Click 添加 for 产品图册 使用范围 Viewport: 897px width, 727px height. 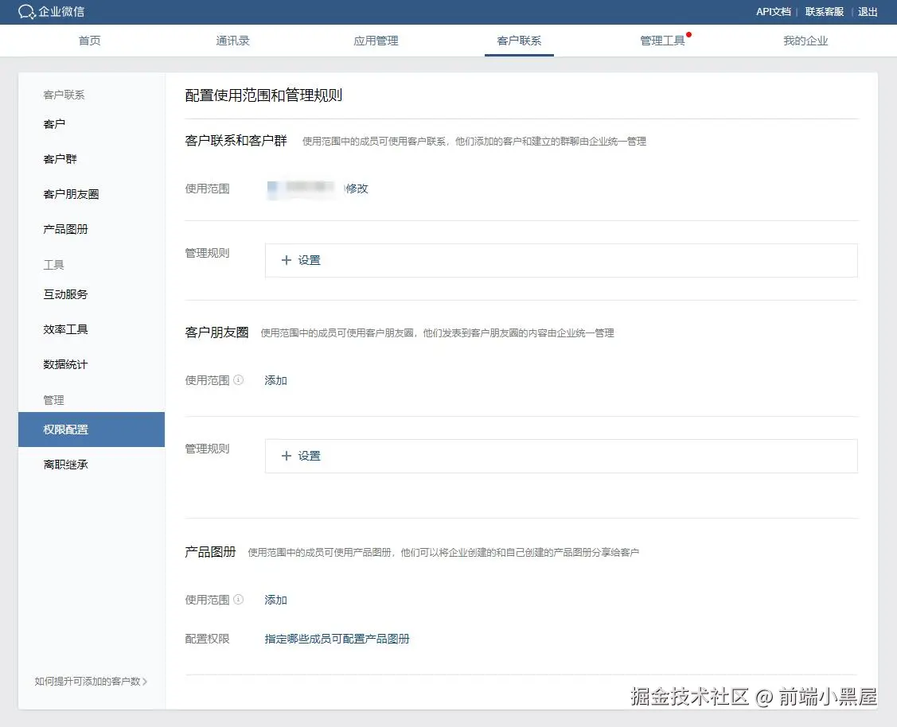pyautogui.click(x=275, y=600)
